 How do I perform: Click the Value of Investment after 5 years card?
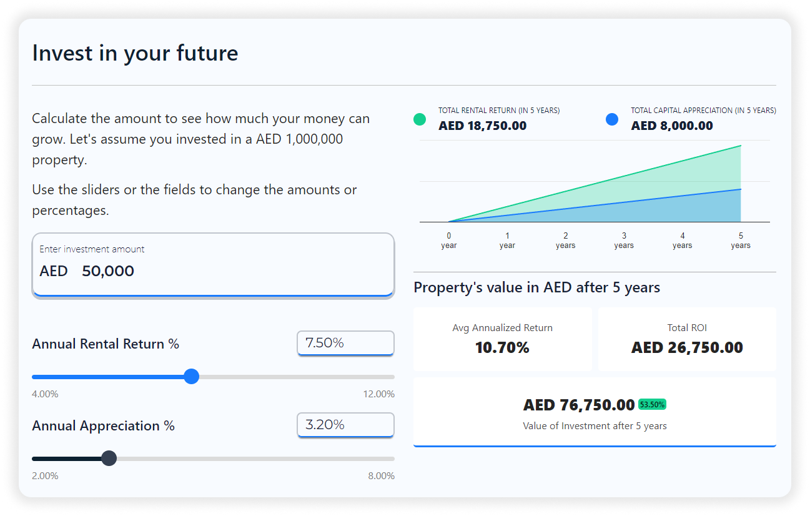coord(595,412)
